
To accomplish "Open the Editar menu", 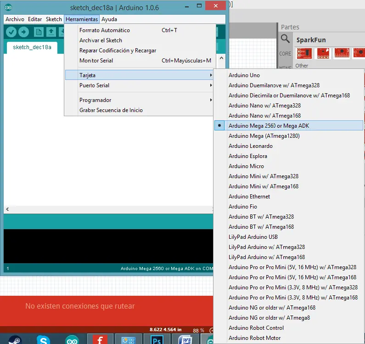I will (35, 19).
